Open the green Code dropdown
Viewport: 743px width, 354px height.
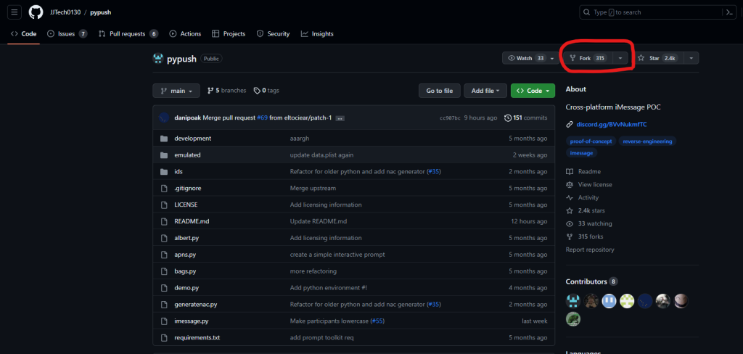point(533,91)
